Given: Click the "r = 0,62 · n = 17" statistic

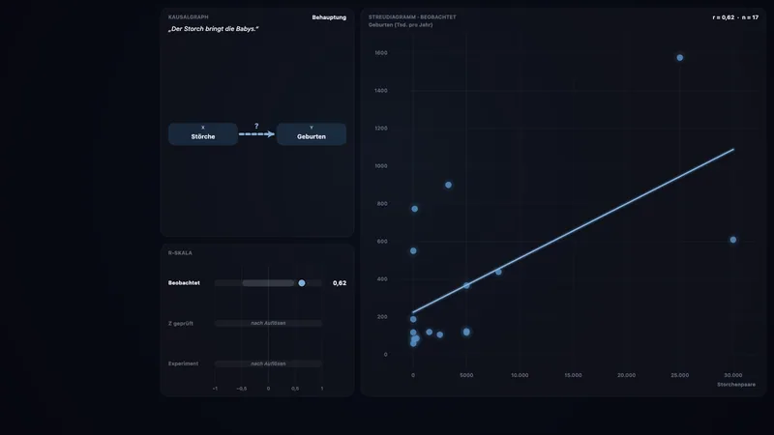Looking at the screenshot, I should tap(735, 17).
